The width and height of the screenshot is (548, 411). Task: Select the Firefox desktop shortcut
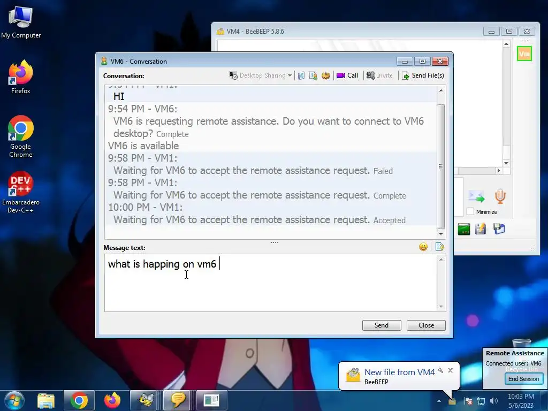tap(21, 77)
